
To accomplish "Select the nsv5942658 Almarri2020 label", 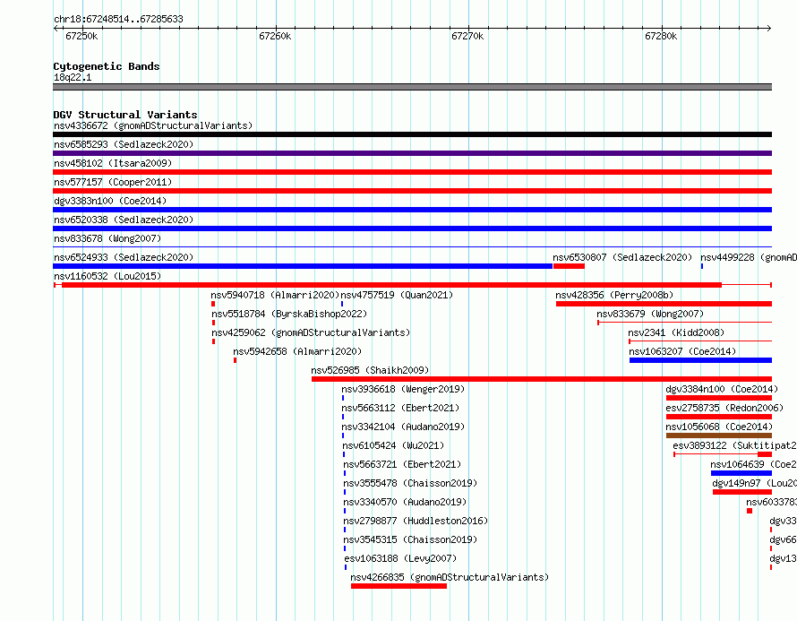I will 297,351.
